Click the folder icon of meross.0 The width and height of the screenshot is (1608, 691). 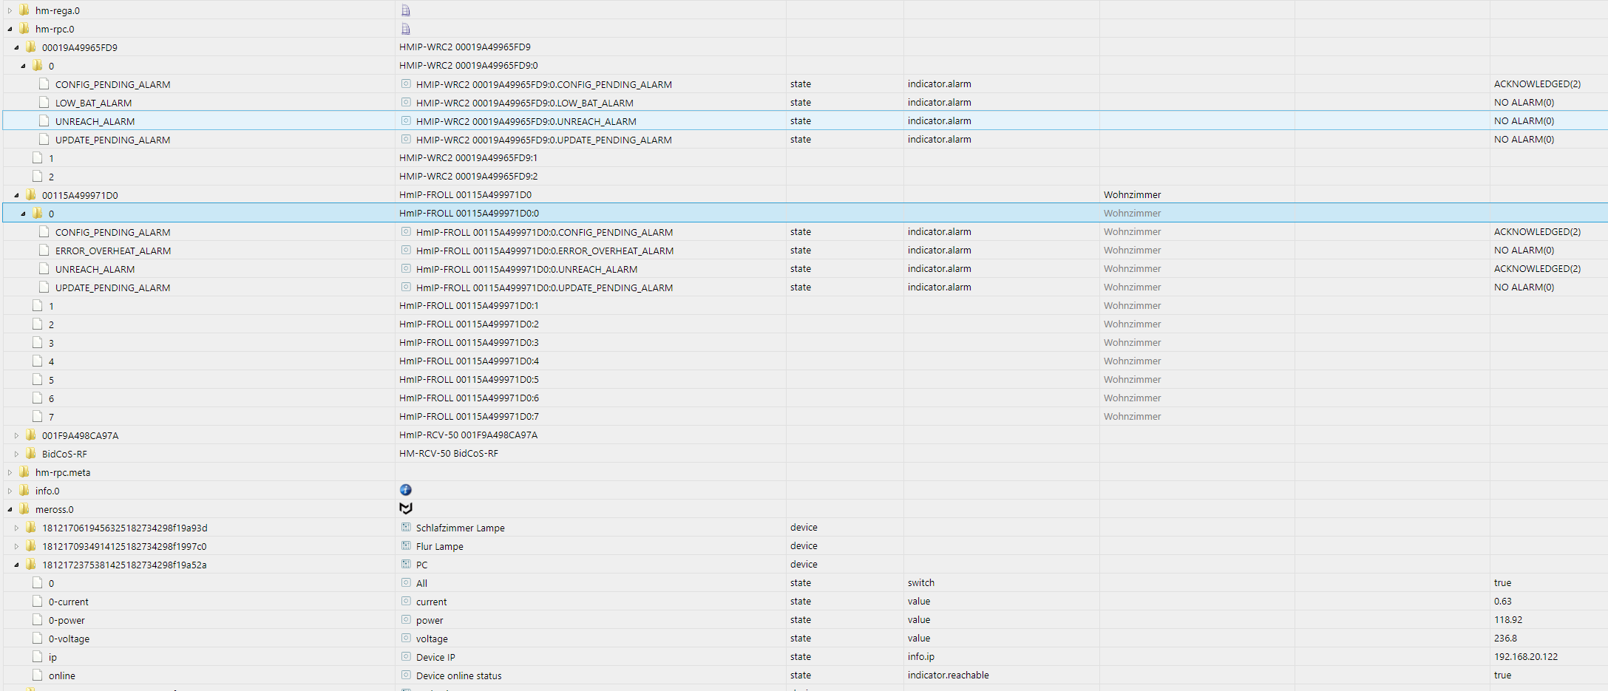click(x=24, y=508)
